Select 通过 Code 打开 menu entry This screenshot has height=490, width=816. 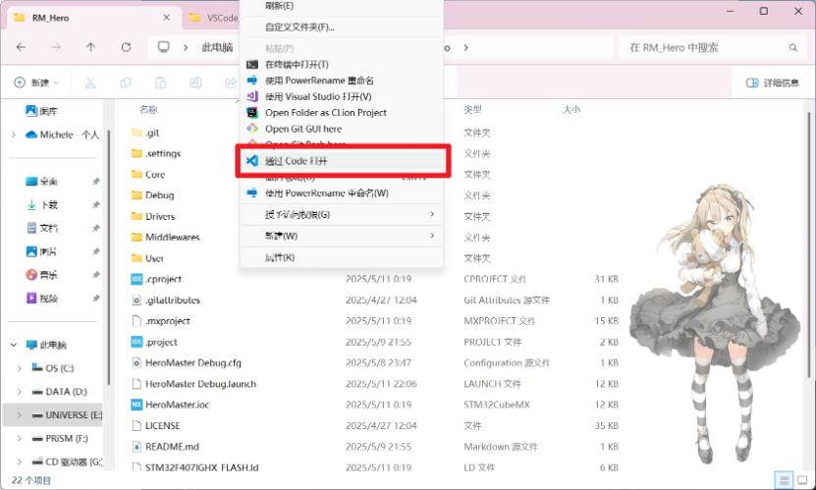pyautogui.click(x=341, y=161)
